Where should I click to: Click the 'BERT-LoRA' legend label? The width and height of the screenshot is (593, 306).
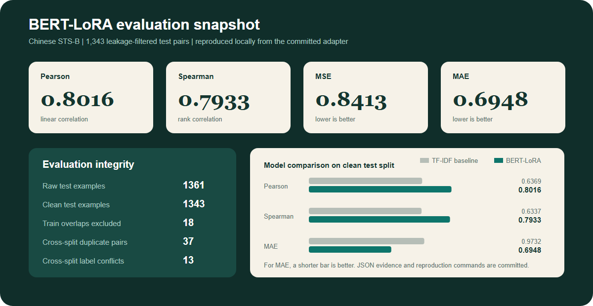(523, 160)
